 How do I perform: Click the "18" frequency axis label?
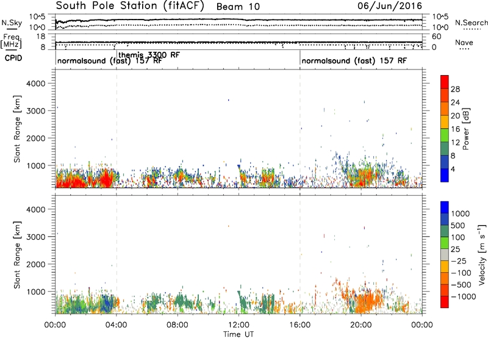pyautogui.click(x=40, y=37)
